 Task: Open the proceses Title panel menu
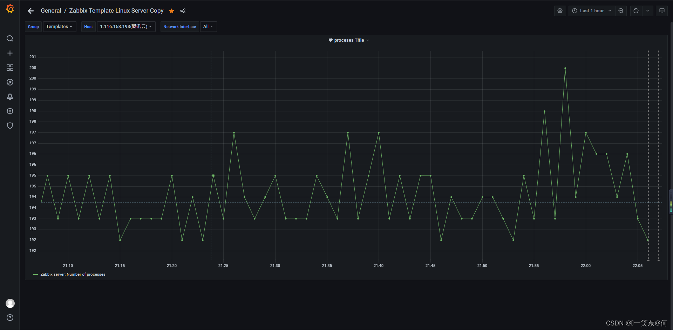[349, 40]
